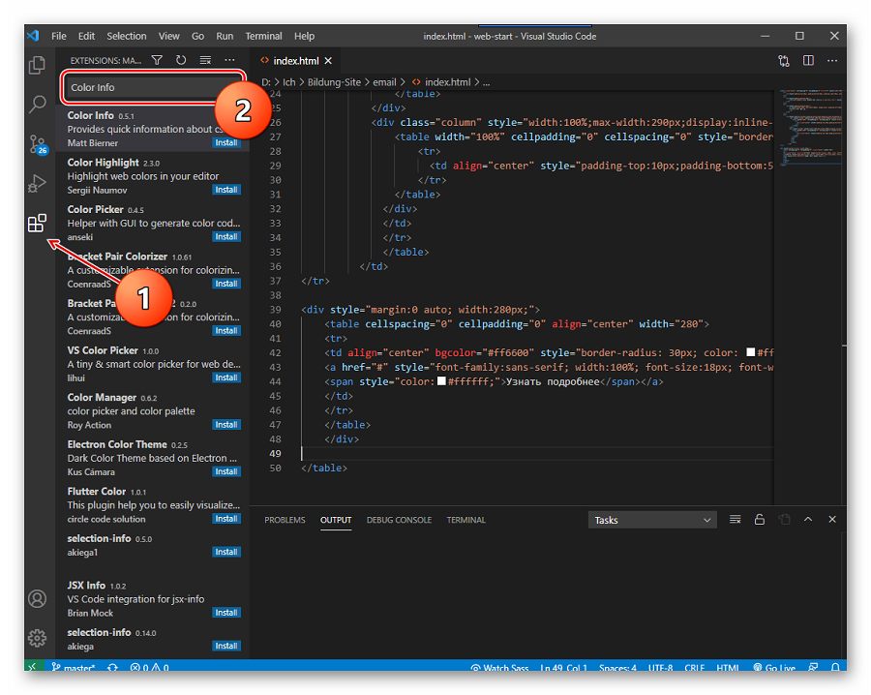871x695 pixels.
Task: Open the View menu
Action: pyautogui.click(x=168, y=36)
